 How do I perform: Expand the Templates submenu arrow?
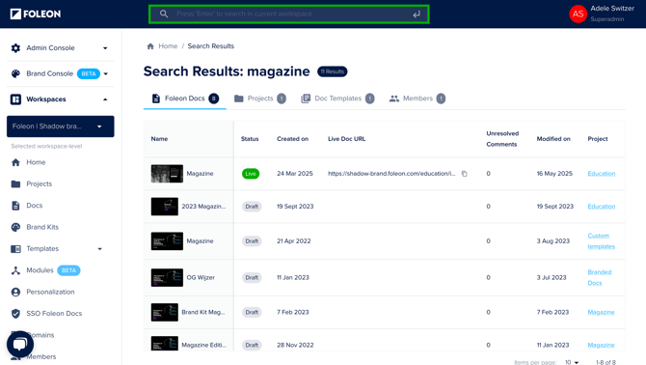pos(99,249)
